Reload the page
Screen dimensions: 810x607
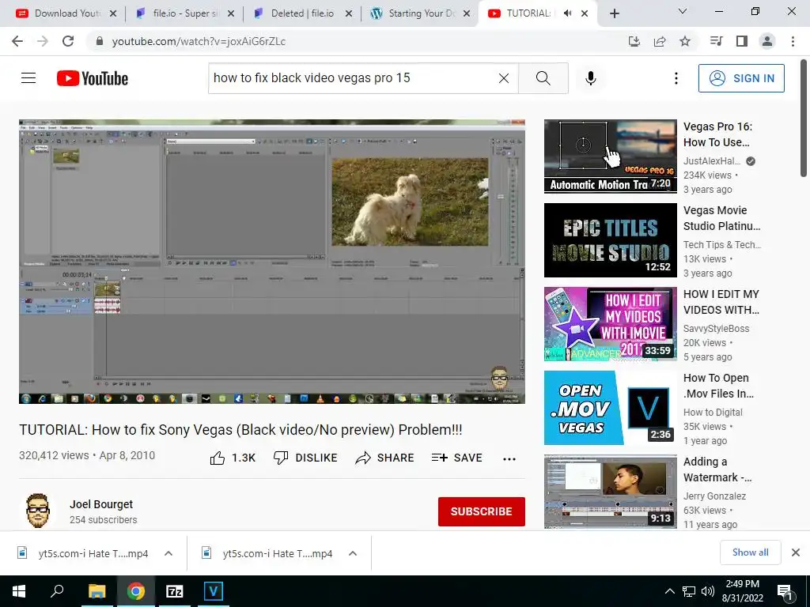[x=68, y=41]
